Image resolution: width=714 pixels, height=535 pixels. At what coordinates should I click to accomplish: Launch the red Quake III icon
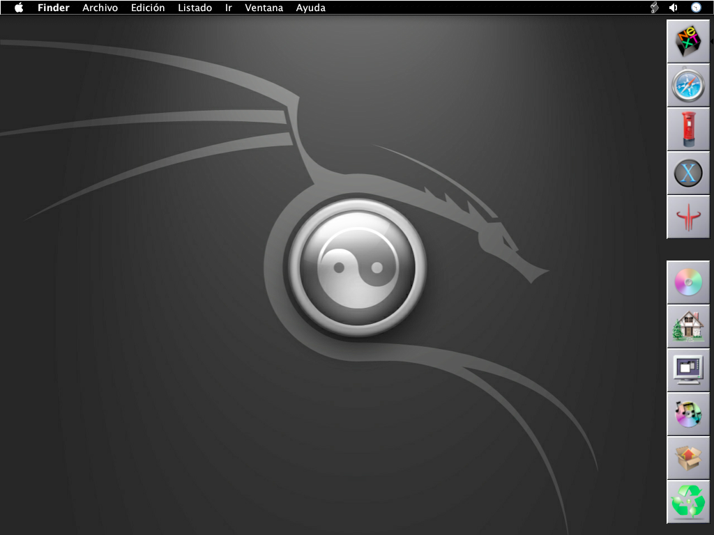tap(688, 217)
